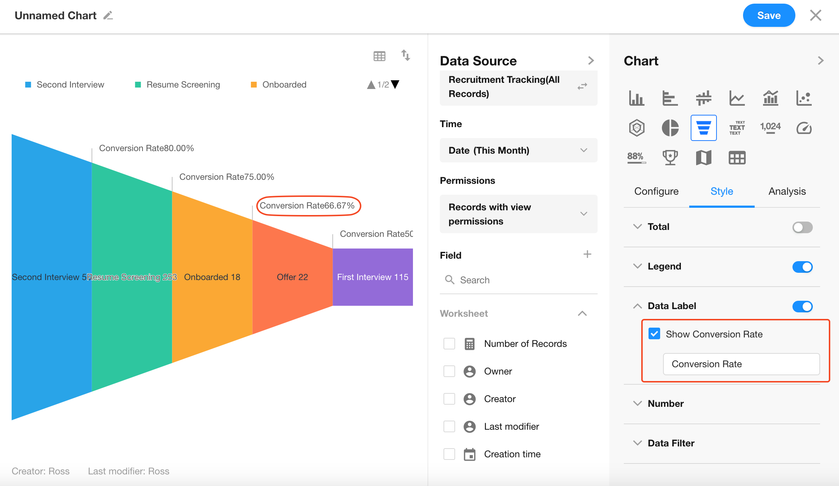This screenshot has height=486, width=839.
Task: Open Records with view permissions dropdown
Action: click(x=518, y=214)
